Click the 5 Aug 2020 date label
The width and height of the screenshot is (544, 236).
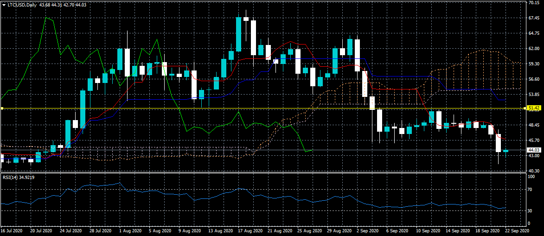[160, 231]
